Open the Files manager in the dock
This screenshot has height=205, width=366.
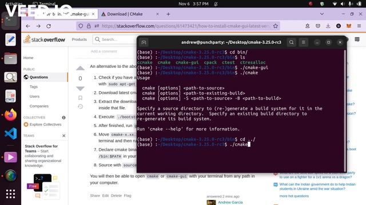coord(10,58)
